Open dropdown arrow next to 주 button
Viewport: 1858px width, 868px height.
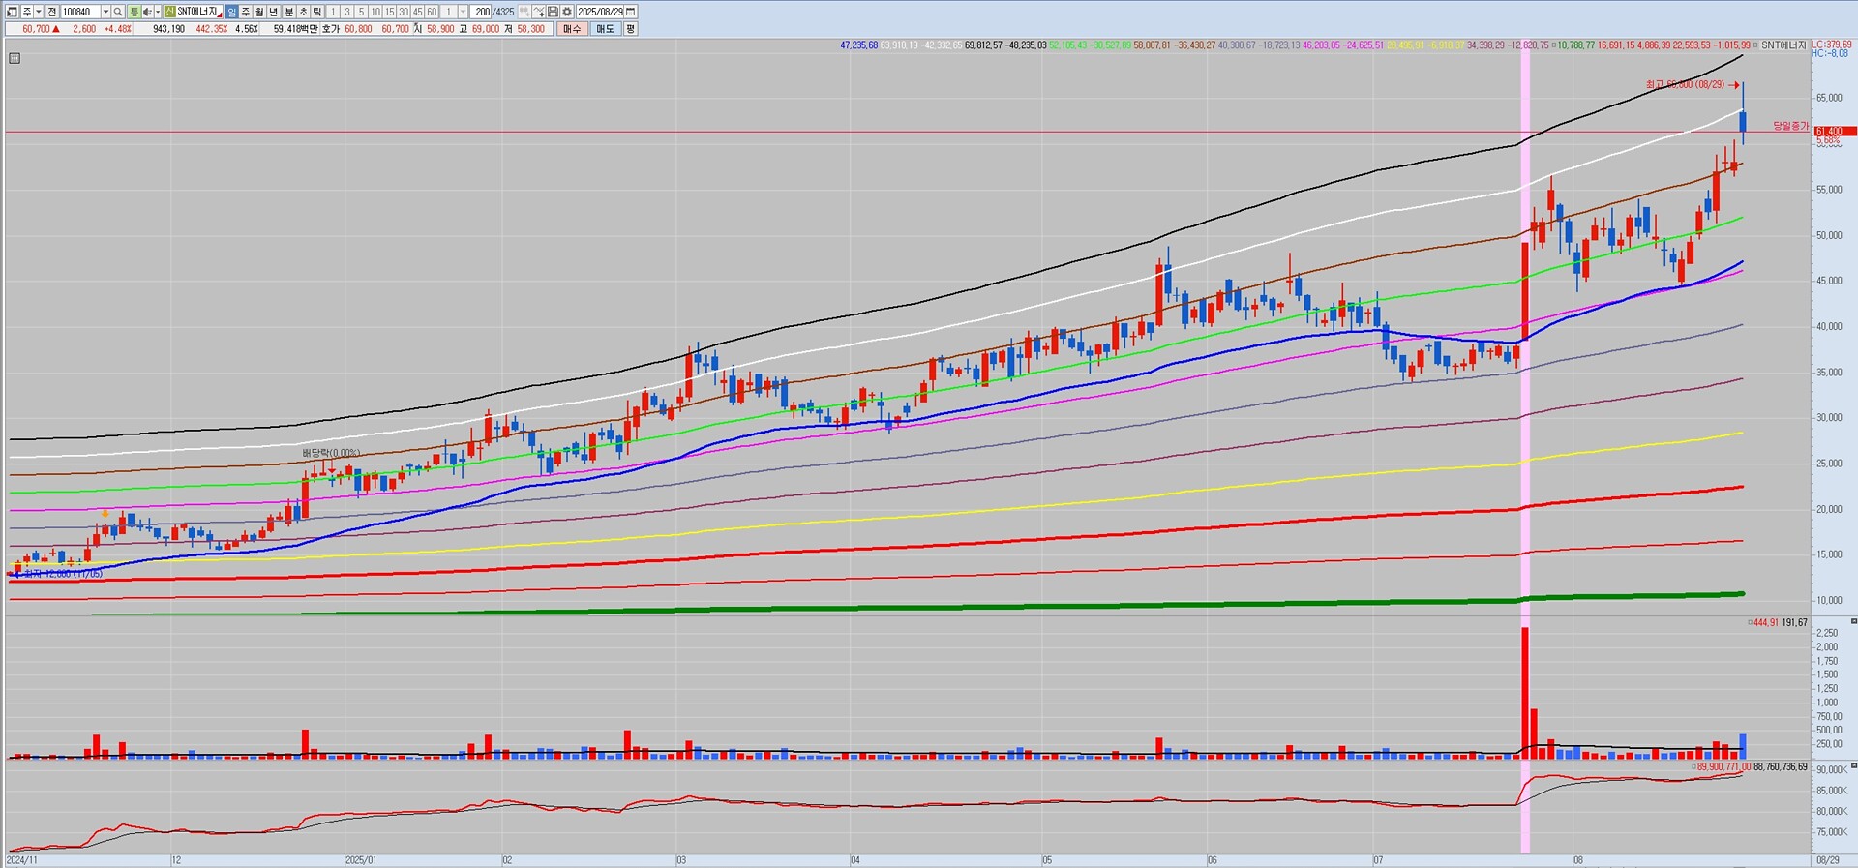39,12
